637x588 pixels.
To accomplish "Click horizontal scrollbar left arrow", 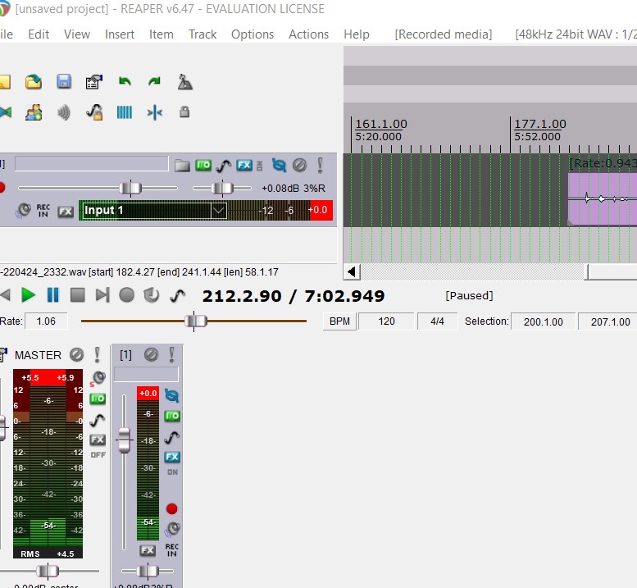I will click(353, 271).
